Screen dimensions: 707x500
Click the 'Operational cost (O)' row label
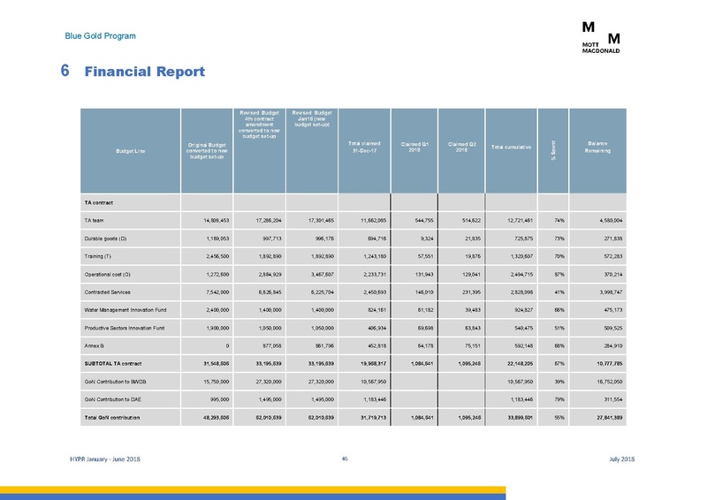coord(107,274)
